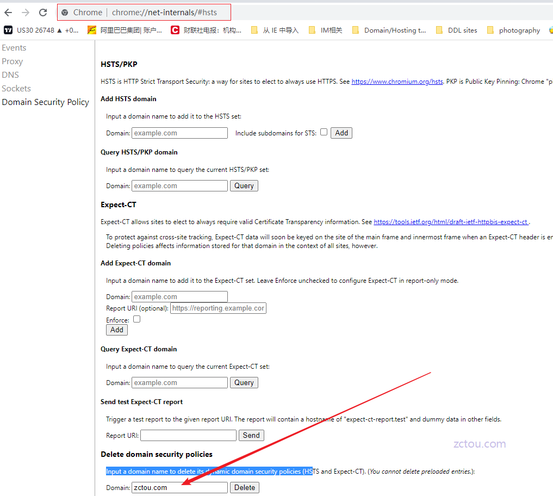Switch to the DNS section in sidebar
The image size is (553, 496).
tap(10, 75)
